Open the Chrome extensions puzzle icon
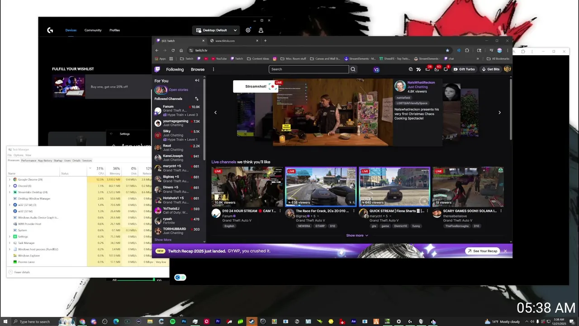The width and height of the screenshot is (579, 326). pyautogui.click(x=467, y=50)
